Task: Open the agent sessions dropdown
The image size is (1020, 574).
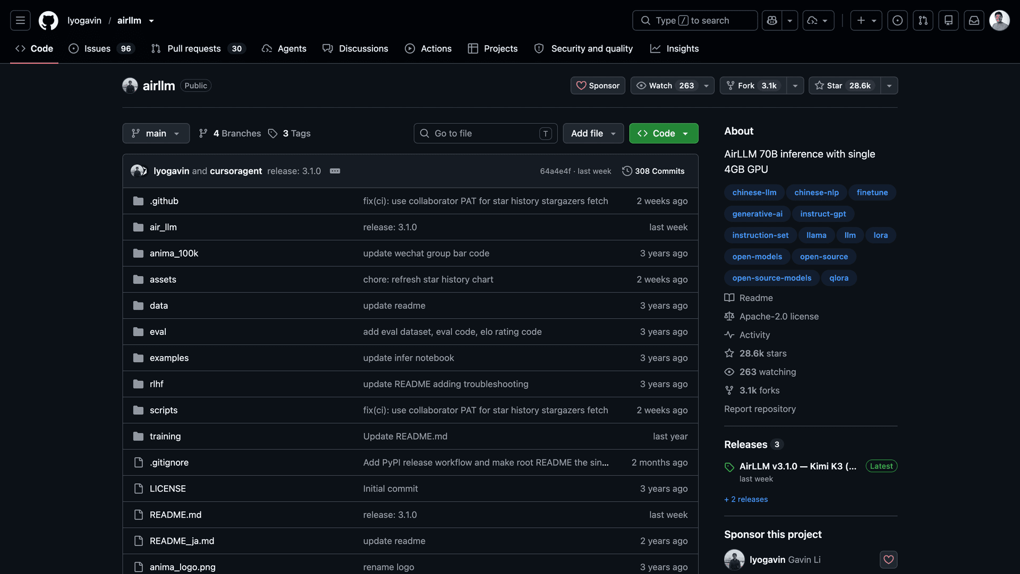Action: 818,20
